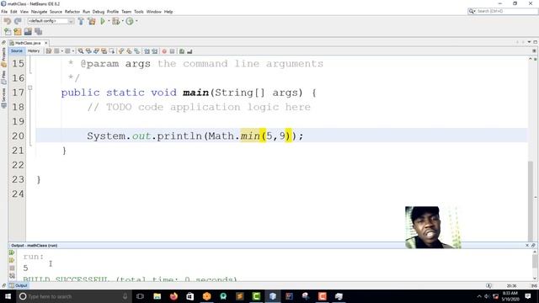This screenshot has height=303, width=539.
Task: Open the File menu
Action: (4, 12)
